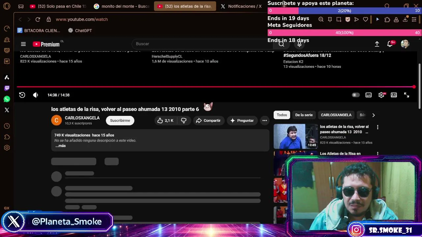Open Extensions cube icon in sidebar
422x237 pixels.
(x=7, y=137)
